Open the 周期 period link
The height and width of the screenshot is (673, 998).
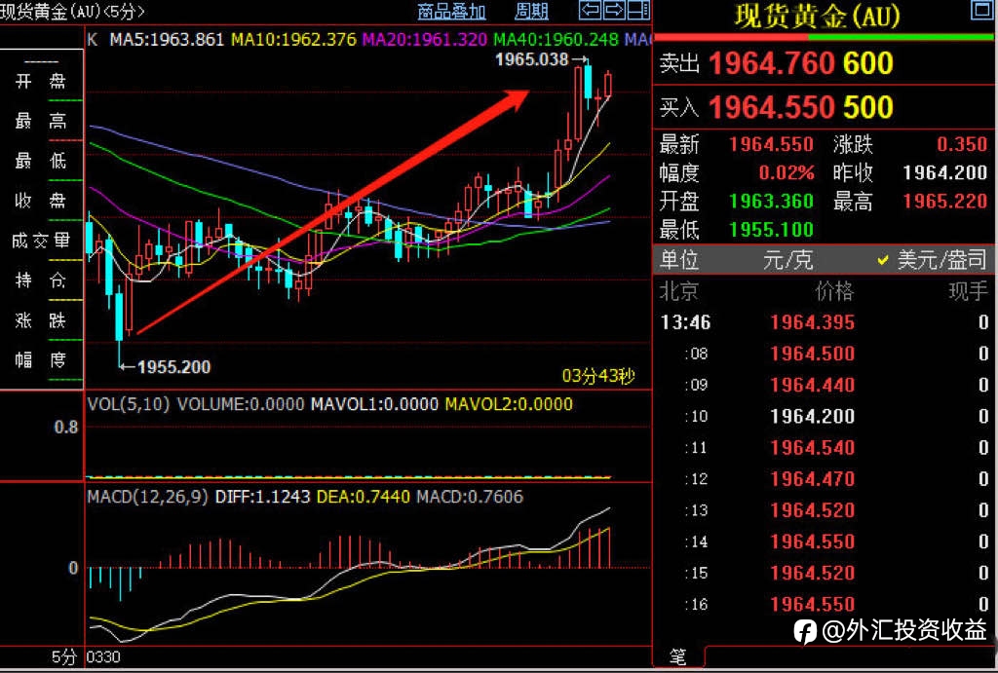coord(531,12)
